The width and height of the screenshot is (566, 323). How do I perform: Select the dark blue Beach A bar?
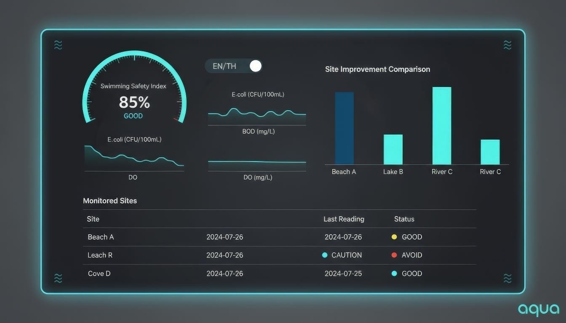tap(344, 128)
